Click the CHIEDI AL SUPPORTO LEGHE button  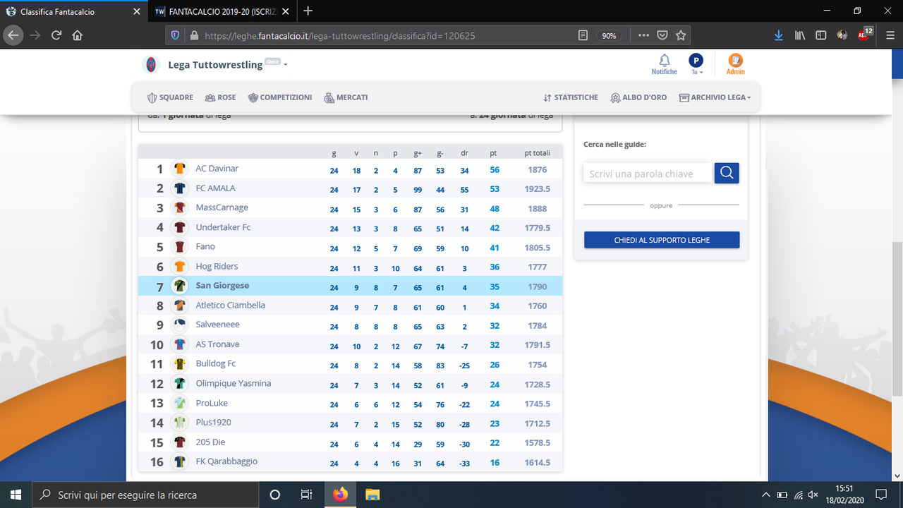pyautogui.click(x=661, y=239)
